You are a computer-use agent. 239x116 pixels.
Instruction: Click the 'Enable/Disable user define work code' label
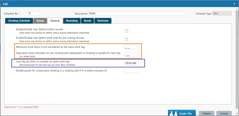(50, 38)
